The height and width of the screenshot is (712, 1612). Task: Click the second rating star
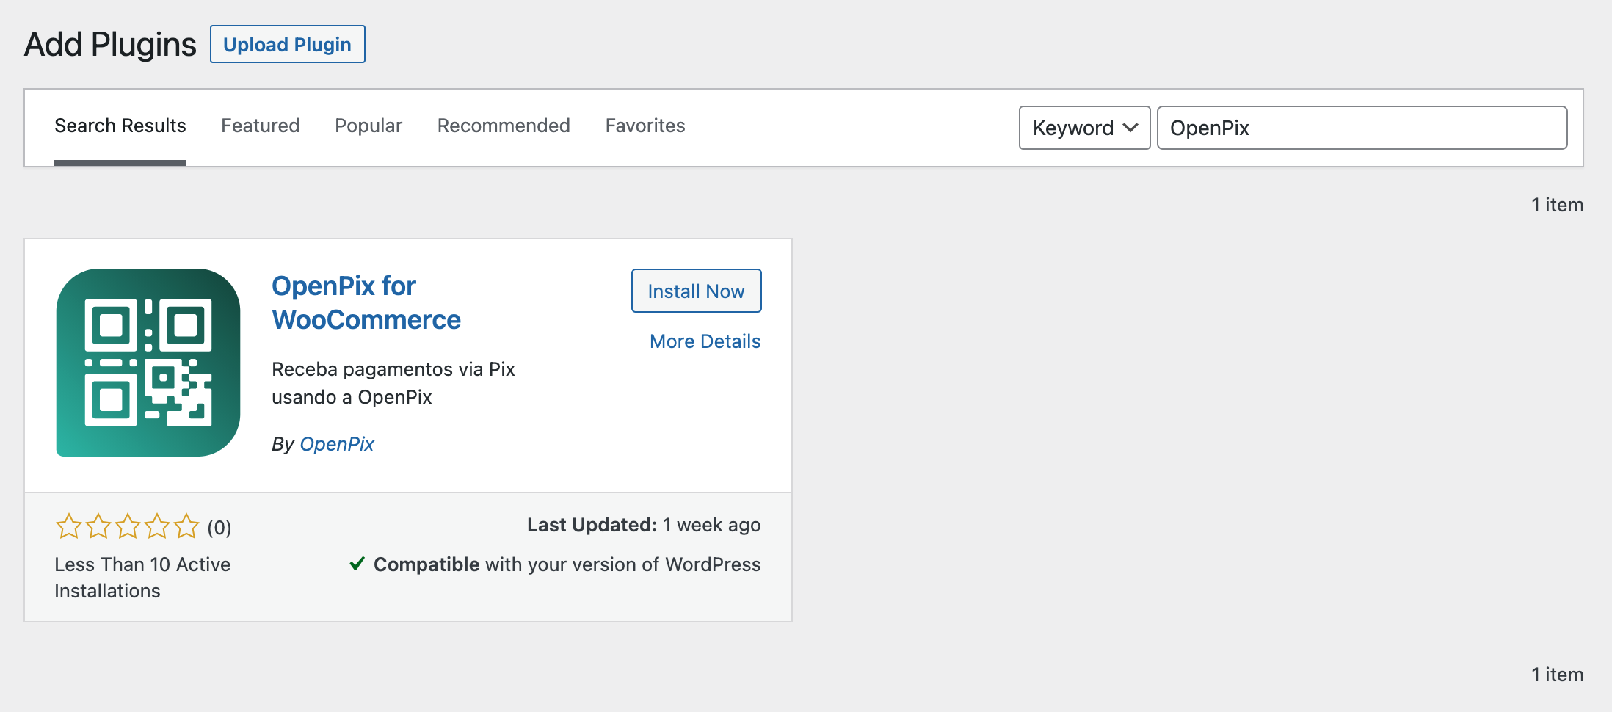[98, 526]
